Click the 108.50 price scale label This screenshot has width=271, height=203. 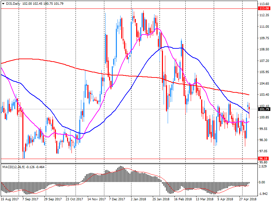[264, 49]
